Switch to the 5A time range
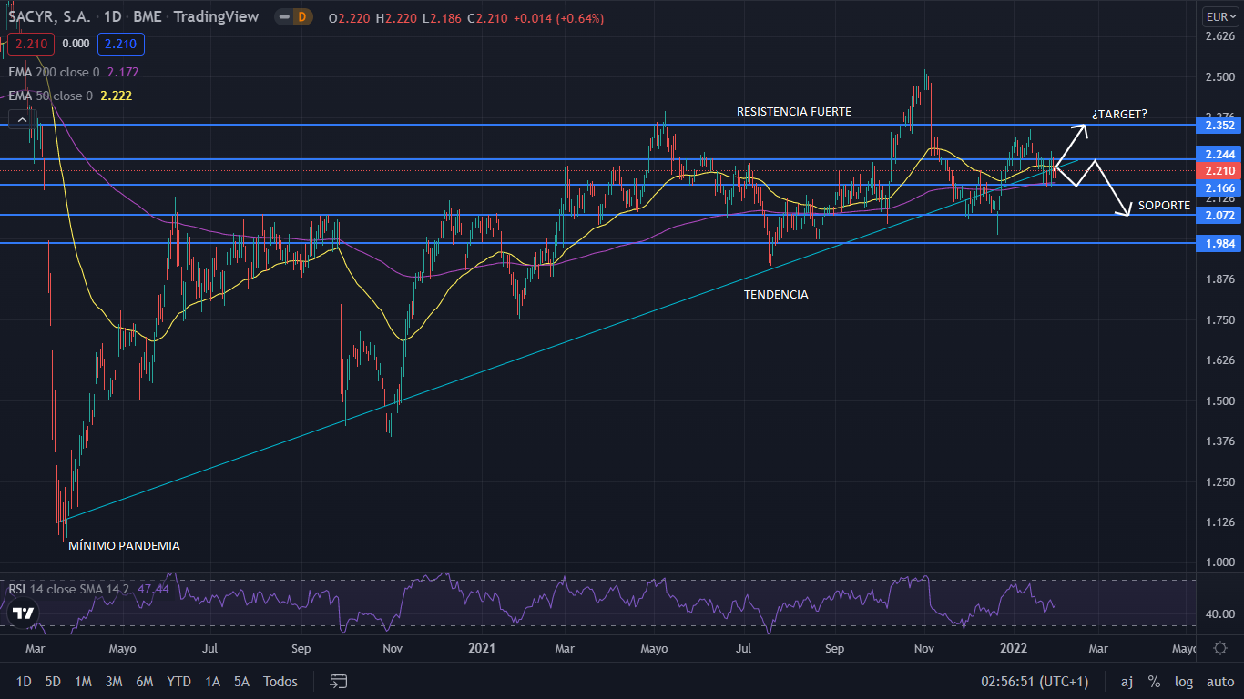Image resolution: width=1244 pixels, height=699 pixels. point(241,681)
